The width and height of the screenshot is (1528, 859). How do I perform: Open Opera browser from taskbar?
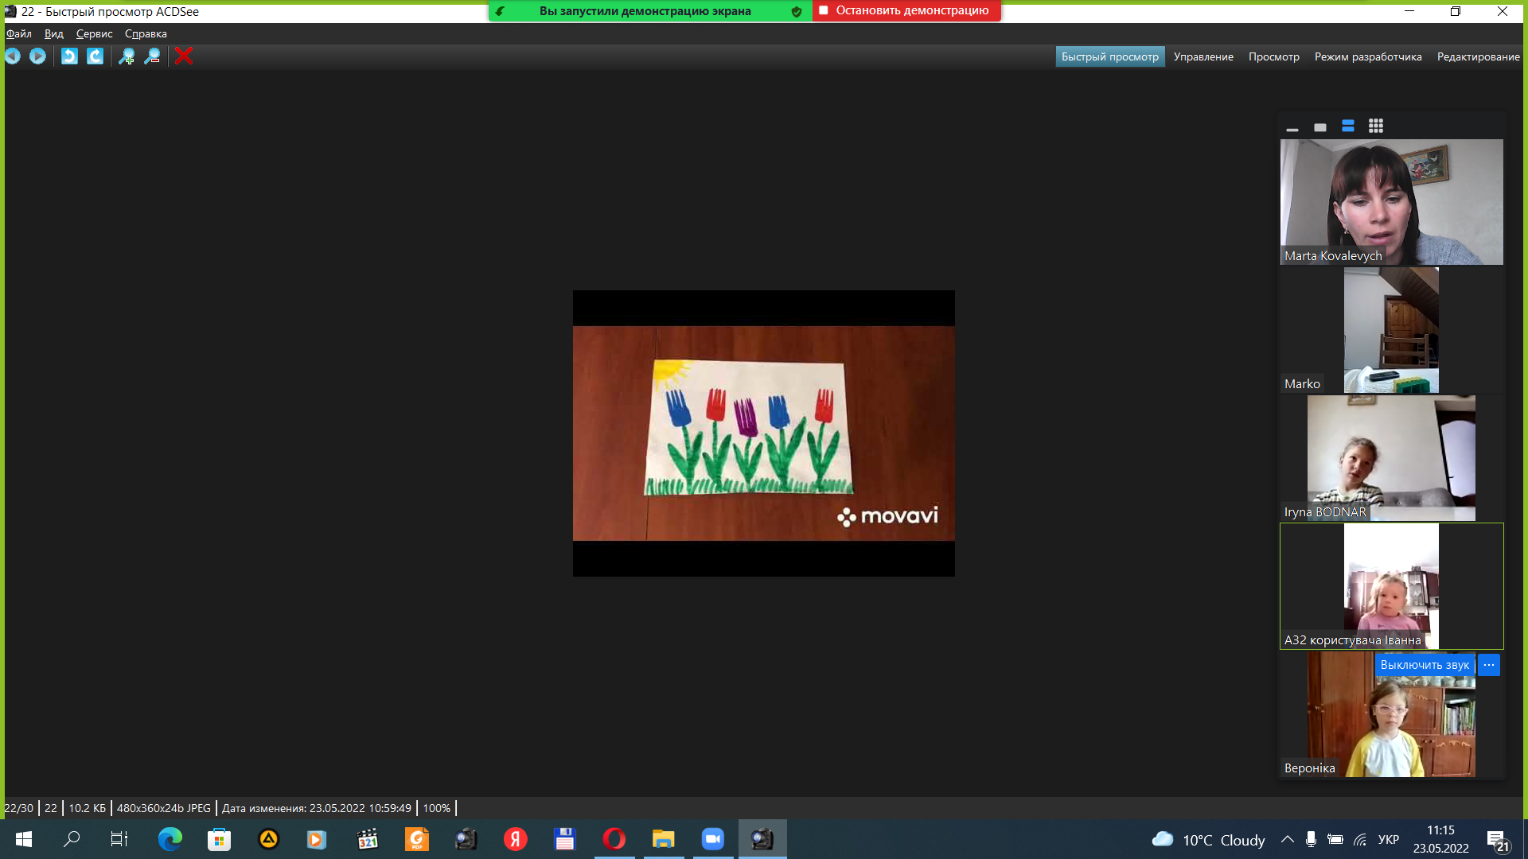pos(614,839)
